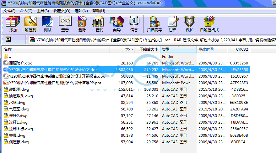276x153 pixels.
Task: Click the Word icon of 课题简介.doc
Action: point(6,63)
